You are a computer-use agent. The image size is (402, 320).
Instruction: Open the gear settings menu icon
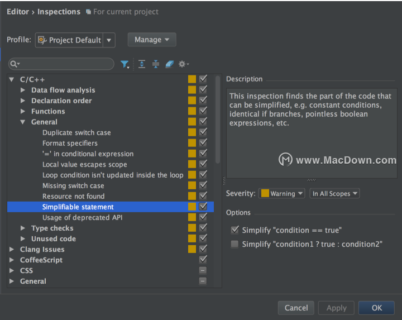click(184, 64)
